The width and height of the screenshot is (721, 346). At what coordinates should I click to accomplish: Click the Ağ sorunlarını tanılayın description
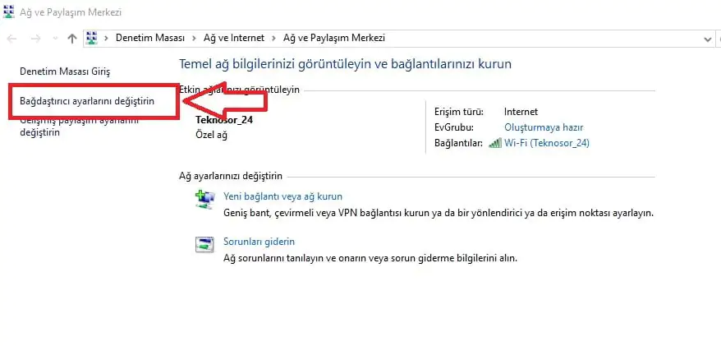[370, 258]
